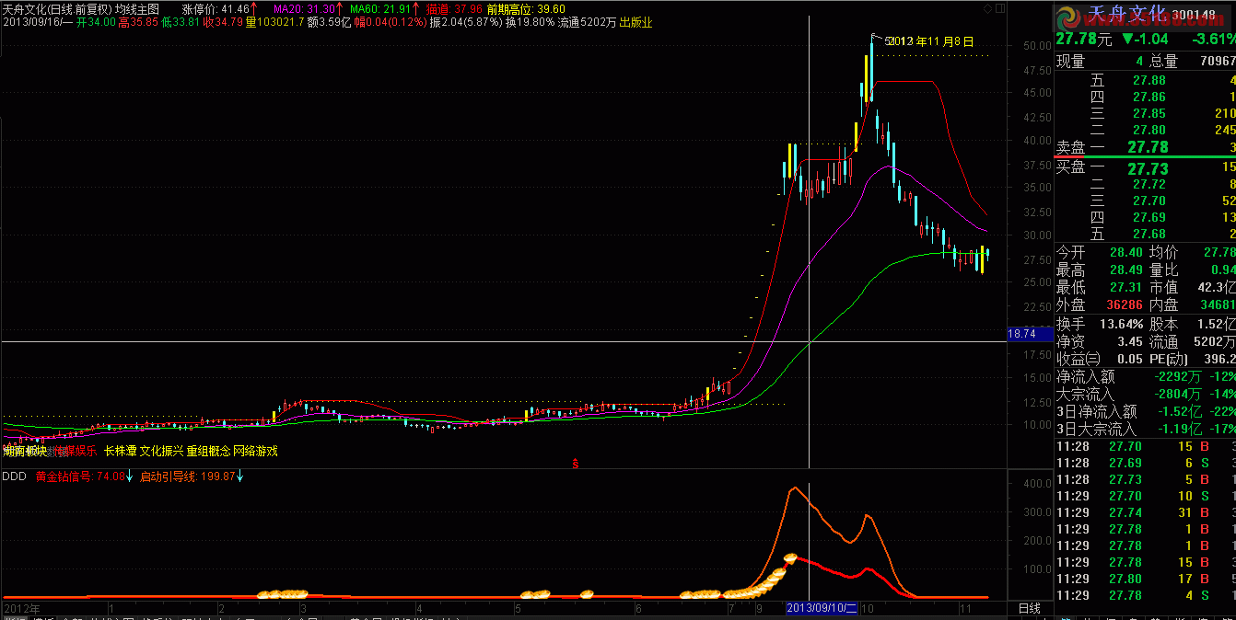Click the 3日净流入额 -1.52亿 row
Screen dimensions: 1236x620
[x=1146, y=411]
